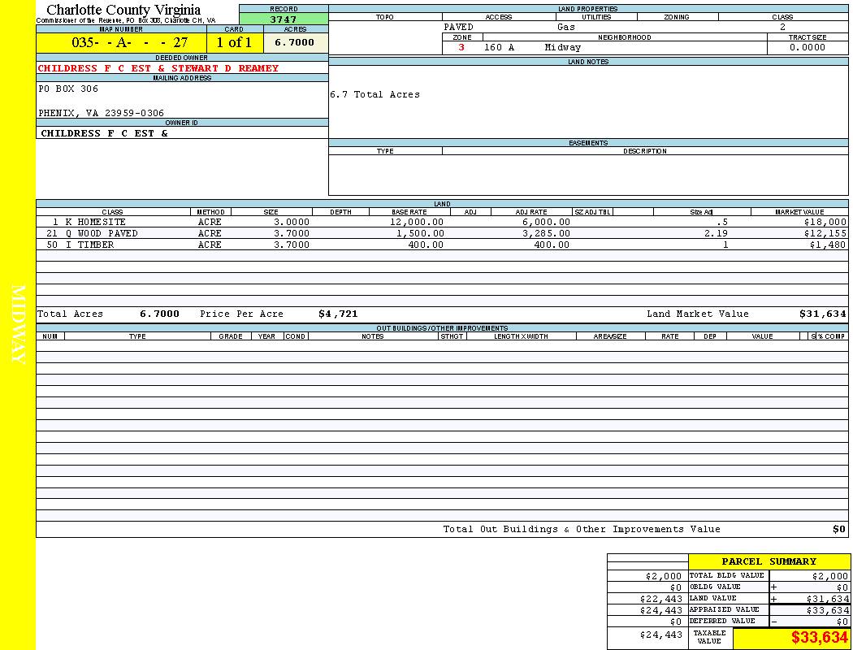
Task: Click the tract size 0.0000 value
Action: (808, 48)
